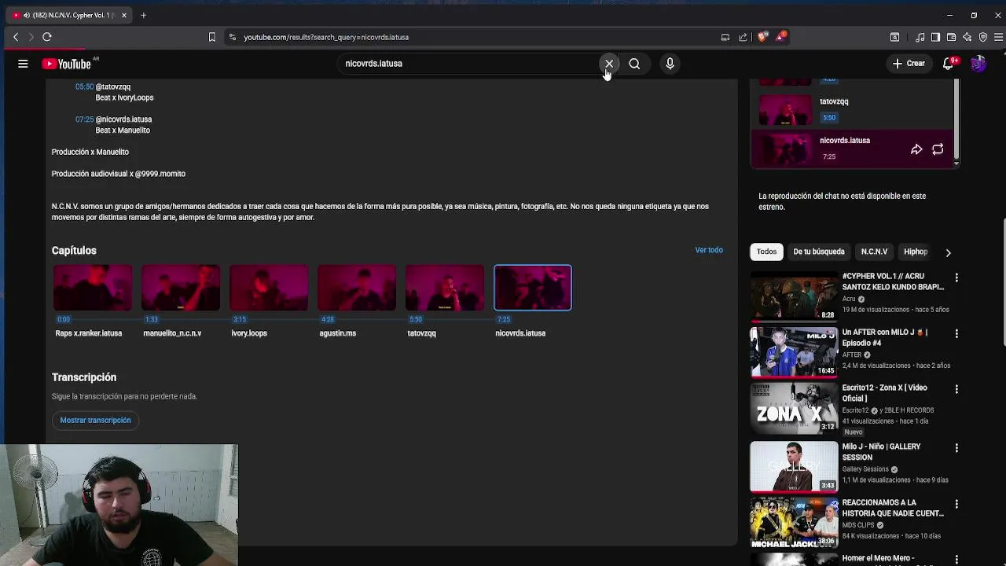The image size is (1006, 566).
Task: Open the @9999.momito mention link
Action: (x=160, y=174)
